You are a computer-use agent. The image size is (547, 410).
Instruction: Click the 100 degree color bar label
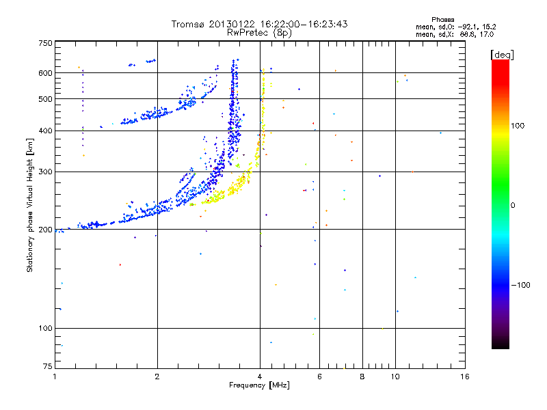click(x=518, y=126)
